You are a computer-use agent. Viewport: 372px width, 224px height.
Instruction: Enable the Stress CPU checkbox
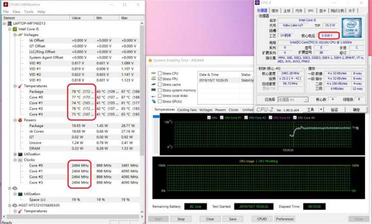point(160,73)
